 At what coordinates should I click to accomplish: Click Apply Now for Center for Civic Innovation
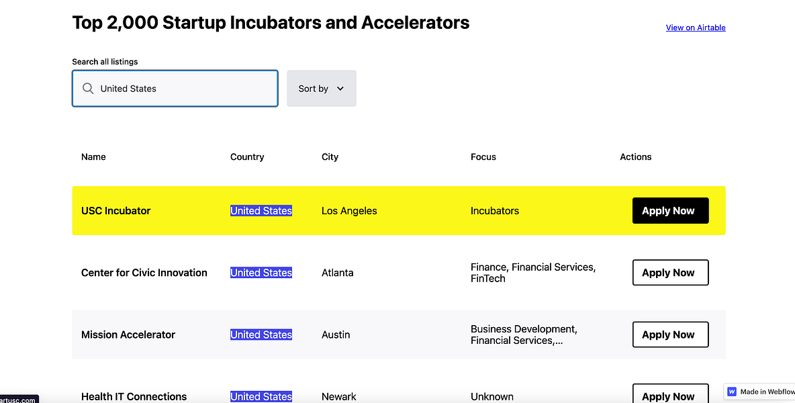(670, 272)
